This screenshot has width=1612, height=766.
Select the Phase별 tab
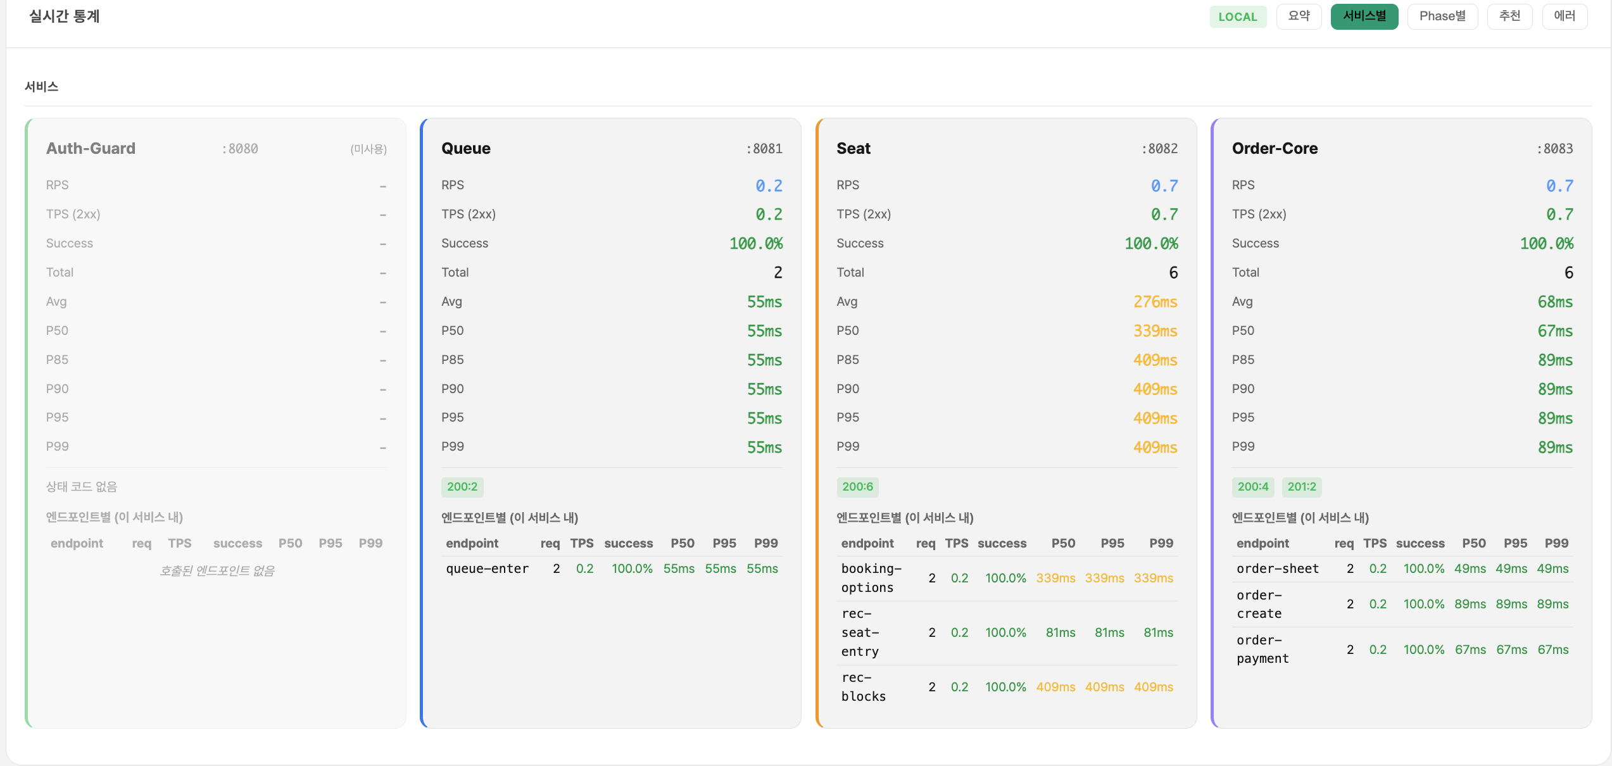click(1443, 16)
